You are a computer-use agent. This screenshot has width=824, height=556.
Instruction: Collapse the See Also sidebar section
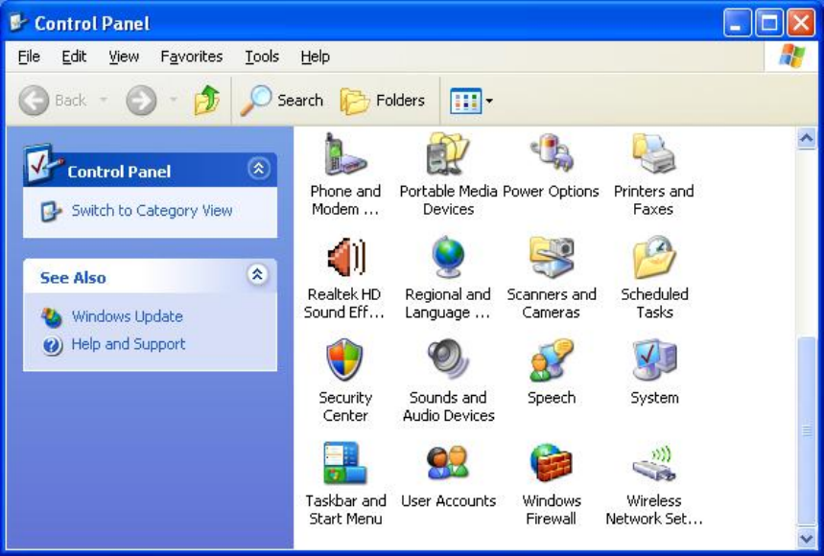[257, 274]
